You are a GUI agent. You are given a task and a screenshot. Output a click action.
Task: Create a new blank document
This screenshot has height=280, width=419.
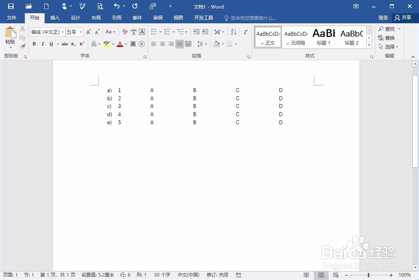tap(47, 6)
